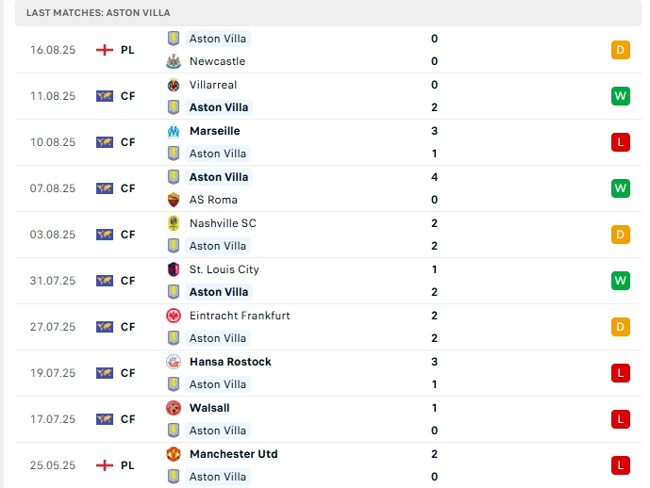Image resolution: width=650 pixels, height=488 pixels.
Task: Click the Newcastle club crest icon
Action: (174, 61)
